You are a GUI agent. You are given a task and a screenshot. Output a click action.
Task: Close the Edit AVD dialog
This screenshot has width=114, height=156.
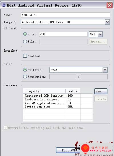click(x=109, y=5)
